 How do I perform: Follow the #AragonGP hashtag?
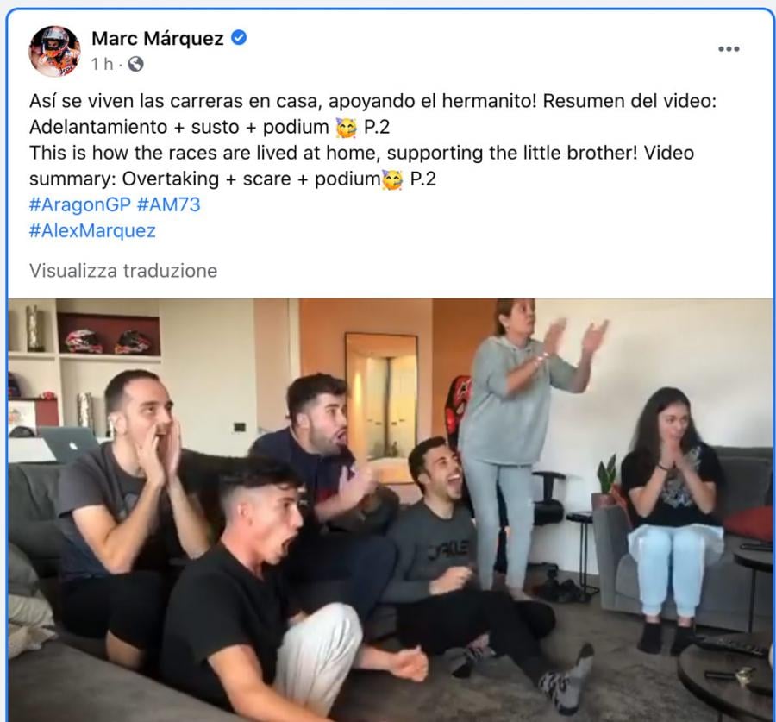(79, 204)
